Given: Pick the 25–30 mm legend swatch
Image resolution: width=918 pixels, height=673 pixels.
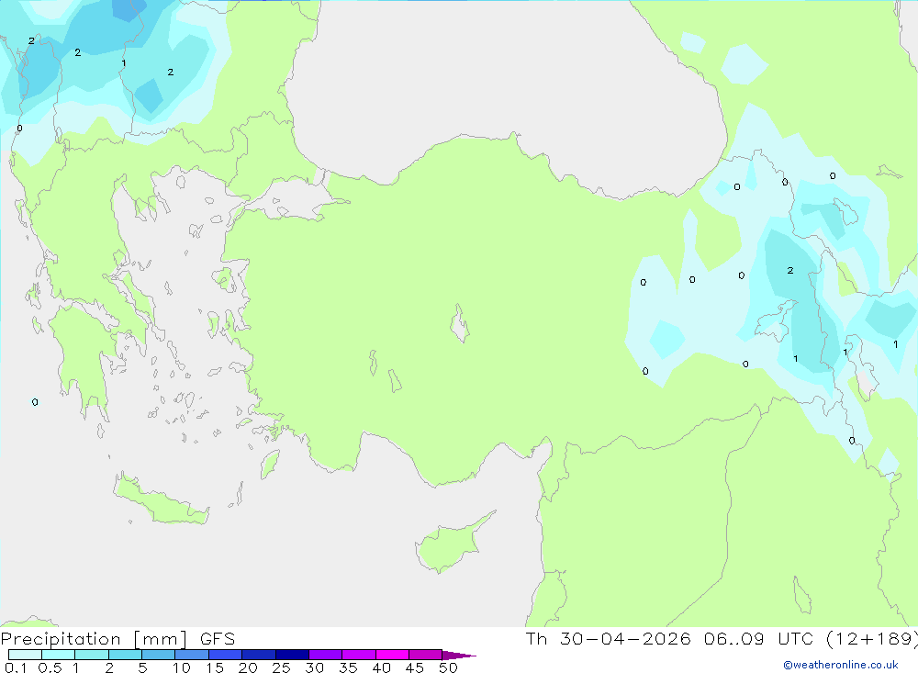Looking at the screenshot, I should [292, 655].
